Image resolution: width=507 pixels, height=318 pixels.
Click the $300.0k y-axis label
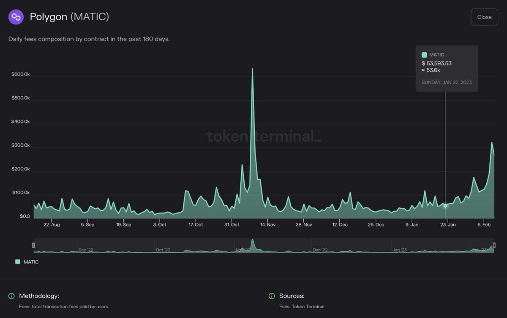coord(20,146)
